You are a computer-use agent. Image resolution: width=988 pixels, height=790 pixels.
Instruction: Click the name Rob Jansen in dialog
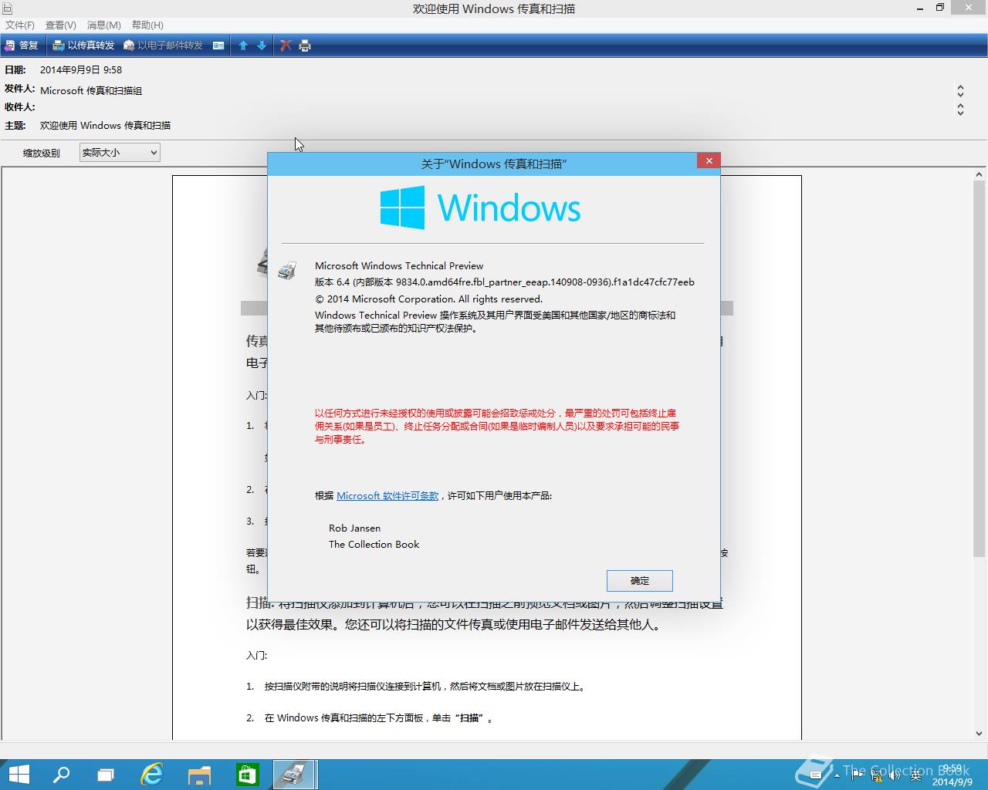point(354,528)
